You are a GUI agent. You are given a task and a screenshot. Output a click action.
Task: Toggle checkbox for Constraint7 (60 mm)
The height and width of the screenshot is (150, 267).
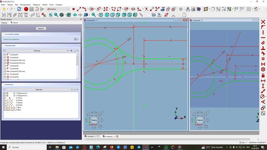coord(5,71)
